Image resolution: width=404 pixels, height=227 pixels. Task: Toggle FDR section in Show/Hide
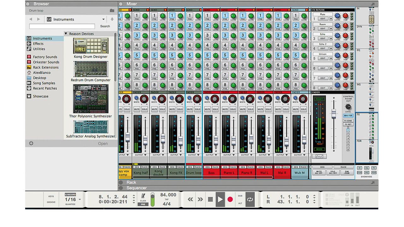pyautogui.click(x=374, y=172)
